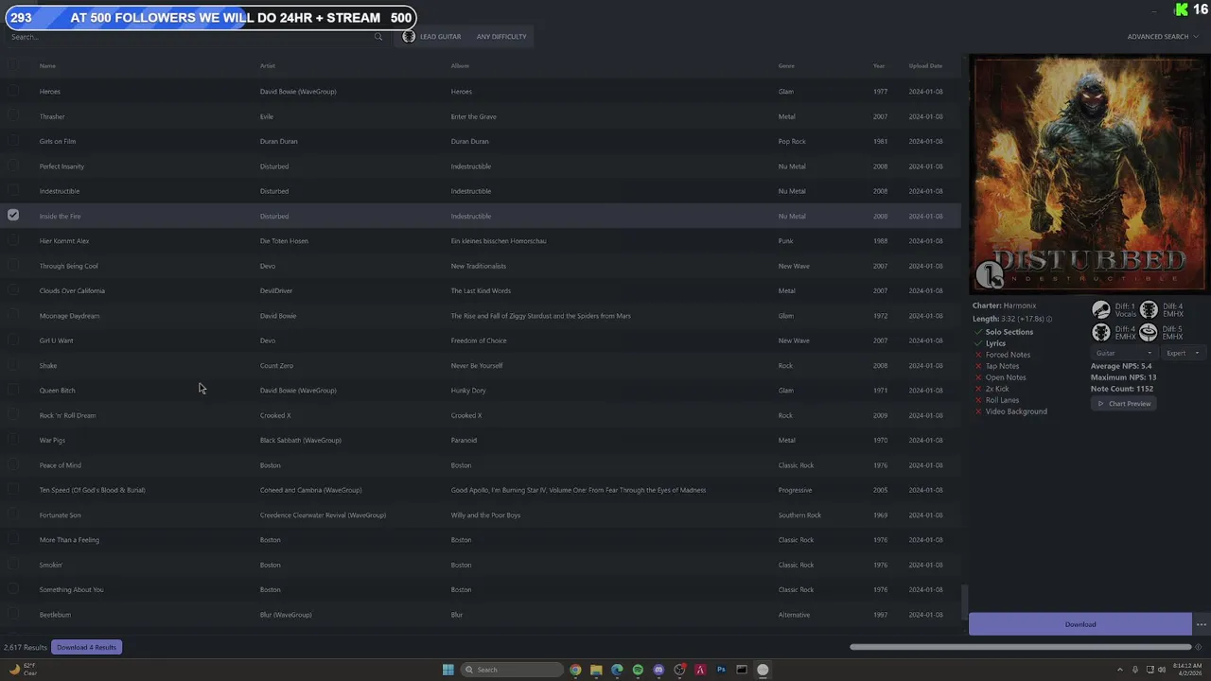
Task: Click the green Kick logo at top right
Action: coord(1182,9)
